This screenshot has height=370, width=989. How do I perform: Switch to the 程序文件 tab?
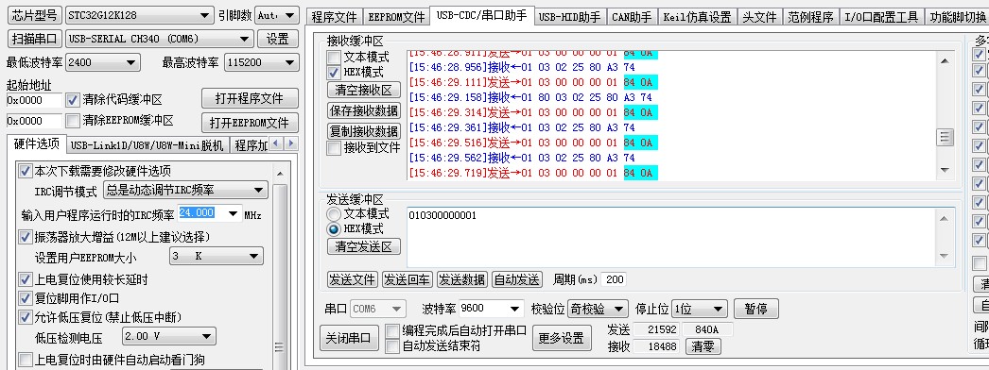(335, 17)
